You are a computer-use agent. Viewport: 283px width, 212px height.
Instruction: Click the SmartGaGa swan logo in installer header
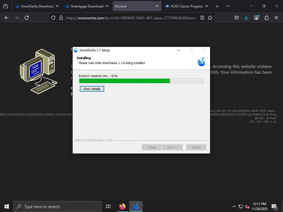click(201, 62)
